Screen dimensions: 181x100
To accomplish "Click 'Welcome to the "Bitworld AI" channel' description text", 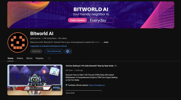I will tap(66, 42).
